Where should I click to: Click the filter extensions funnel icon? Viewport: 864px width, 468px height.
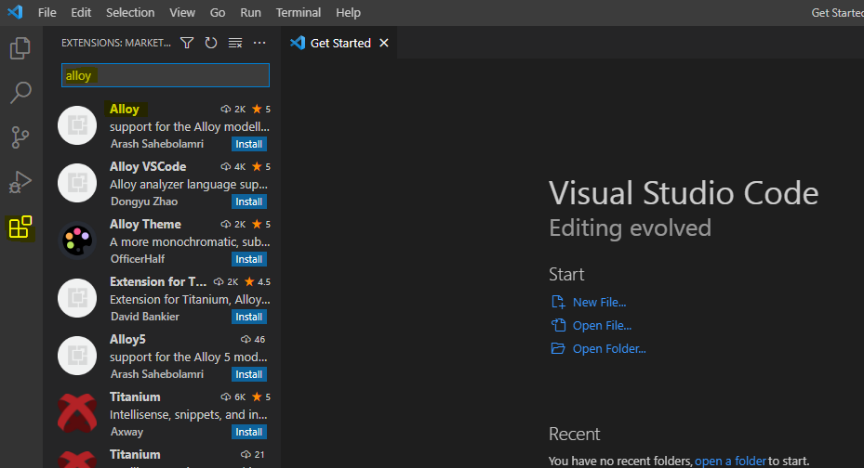coord(187,43)
